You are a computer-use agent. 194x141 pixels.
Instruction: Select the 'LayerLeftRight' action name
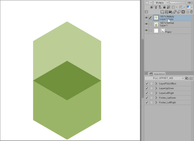(166, 93)
